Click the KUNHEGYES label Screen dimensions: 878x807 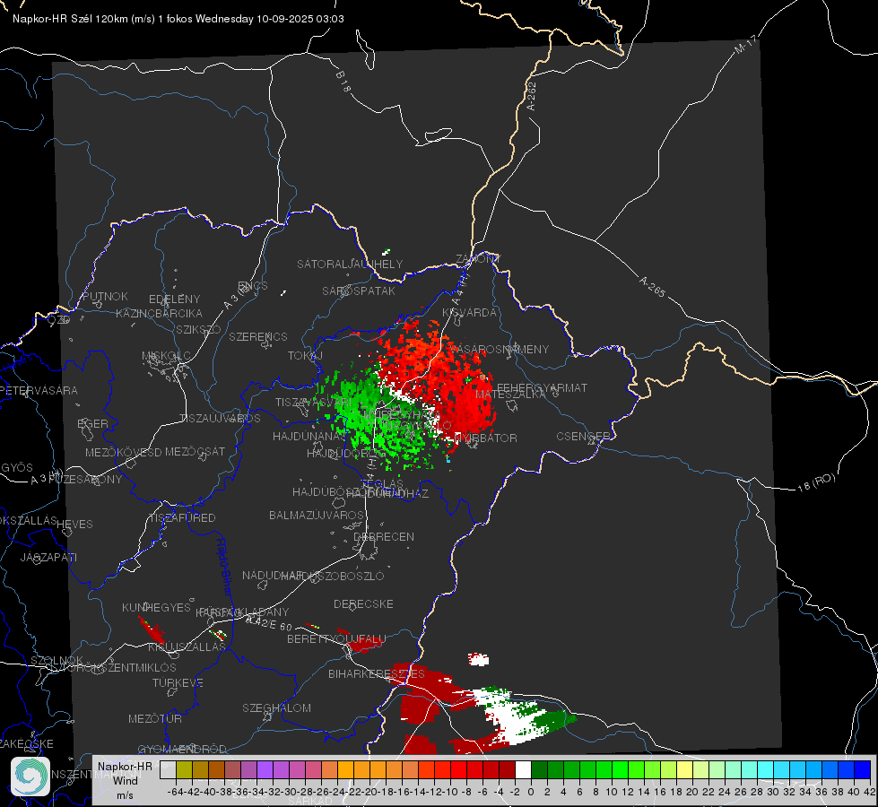click(156, 607)
